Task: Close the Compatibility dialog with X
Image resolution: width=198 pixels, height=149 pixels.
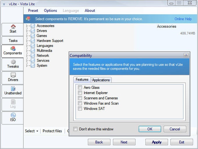Action: [186, 55]
